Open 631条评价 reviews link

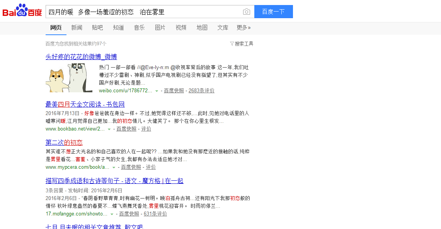(155, 214)
